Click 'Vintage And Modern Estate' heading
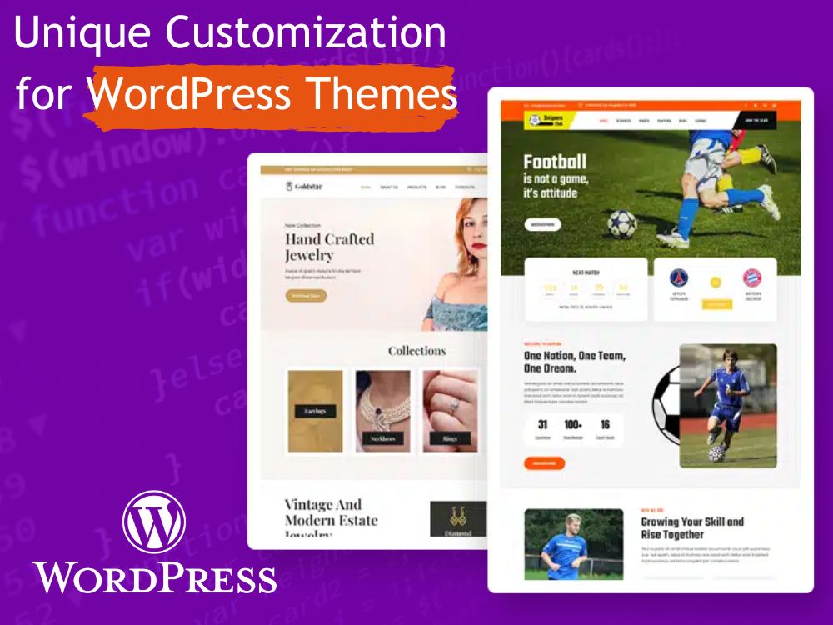This screenshot has width=833, height=625. pyautogui.click(x=331, y=512)
